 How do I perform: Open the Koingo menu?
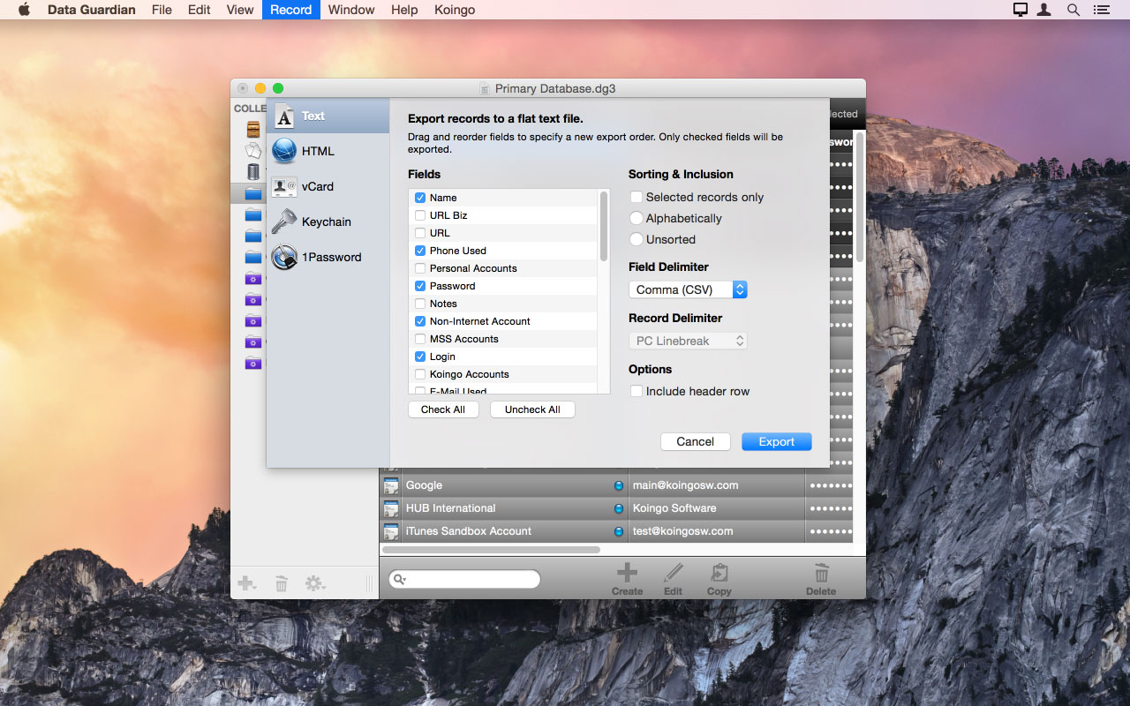click(x=455, y=10)
